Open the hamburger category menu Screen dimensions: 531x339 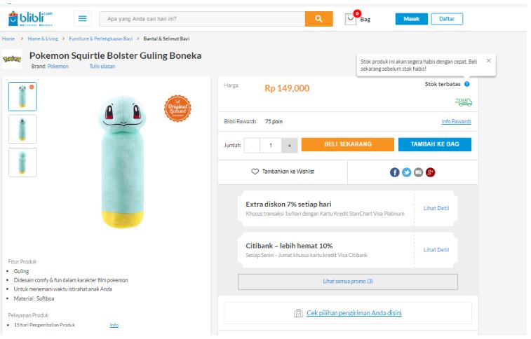point(82,19)
